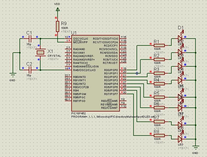207x157 pixels.
Task: Click the RA0/AN0 pin label
Action: (79, 49)
